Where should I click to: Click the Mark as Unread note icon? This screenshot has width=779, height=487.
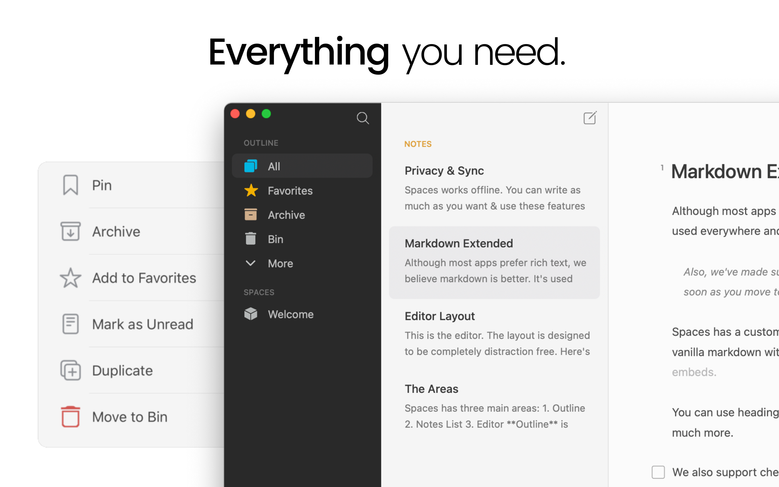(71, 324)
